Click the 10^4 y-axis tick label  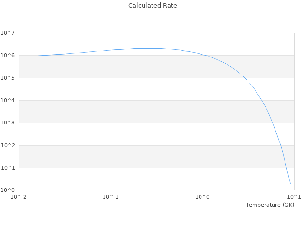pyautogui.click(x=8, y=101)
